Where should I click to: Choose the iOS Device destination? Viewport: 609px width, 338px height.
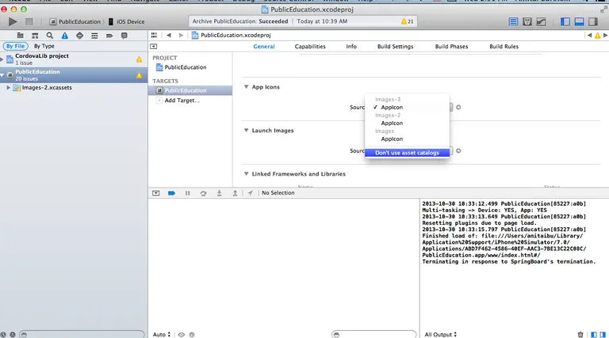(127, 21)
